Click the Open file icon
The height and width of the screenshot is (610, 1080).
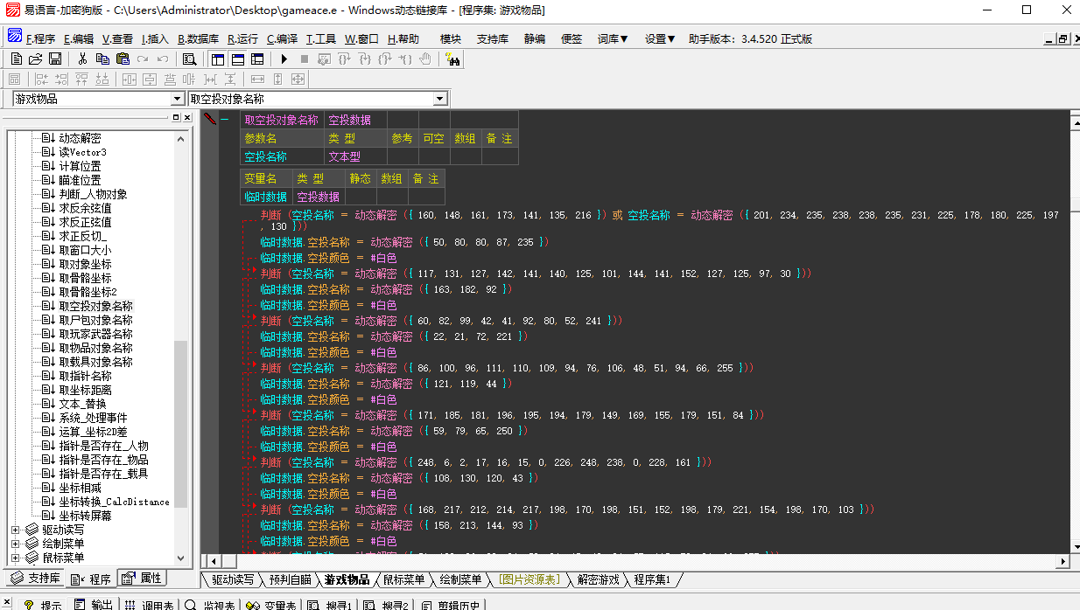click(x=35, y=59)
